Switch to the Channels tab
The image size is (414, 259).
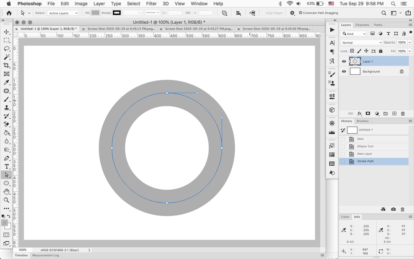362,25
